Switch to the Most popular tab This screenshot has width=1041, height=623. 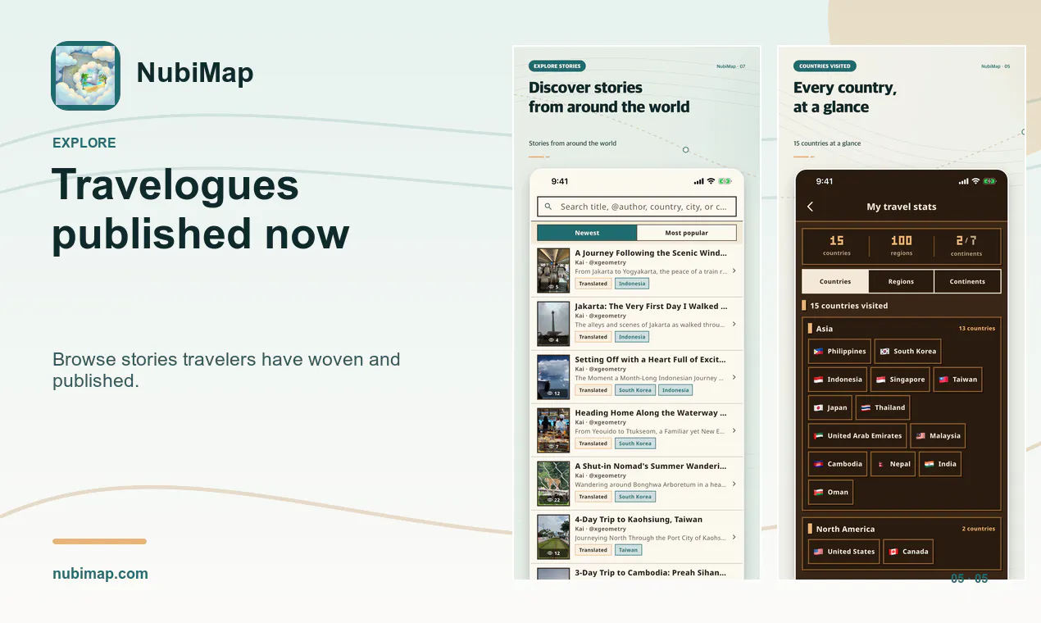point(687,233)
